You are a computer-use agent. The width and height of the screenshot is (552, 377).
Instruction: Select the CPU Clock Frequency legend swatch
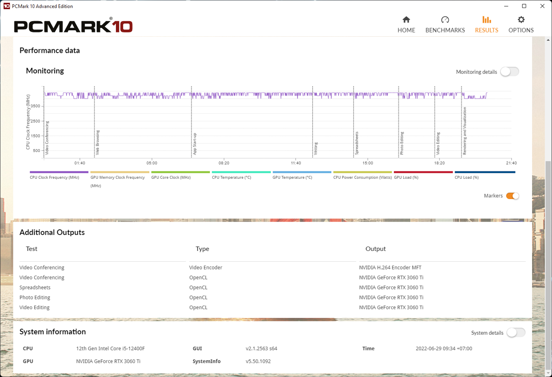point(59,172)
